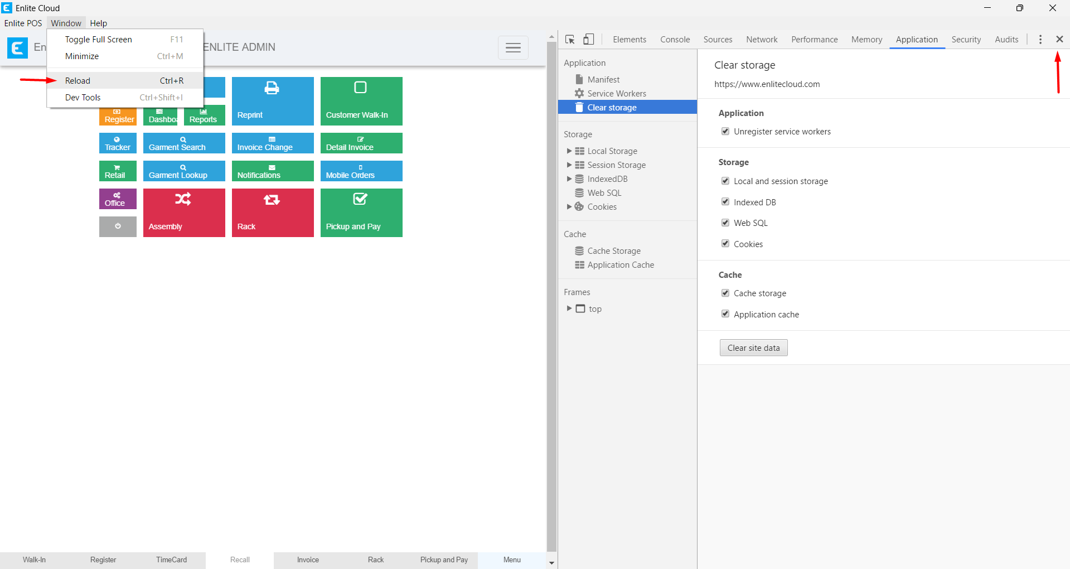The image size is (1070, 569).
Task: Click the Reprint printer icon tile
Action: coord(272,101)
